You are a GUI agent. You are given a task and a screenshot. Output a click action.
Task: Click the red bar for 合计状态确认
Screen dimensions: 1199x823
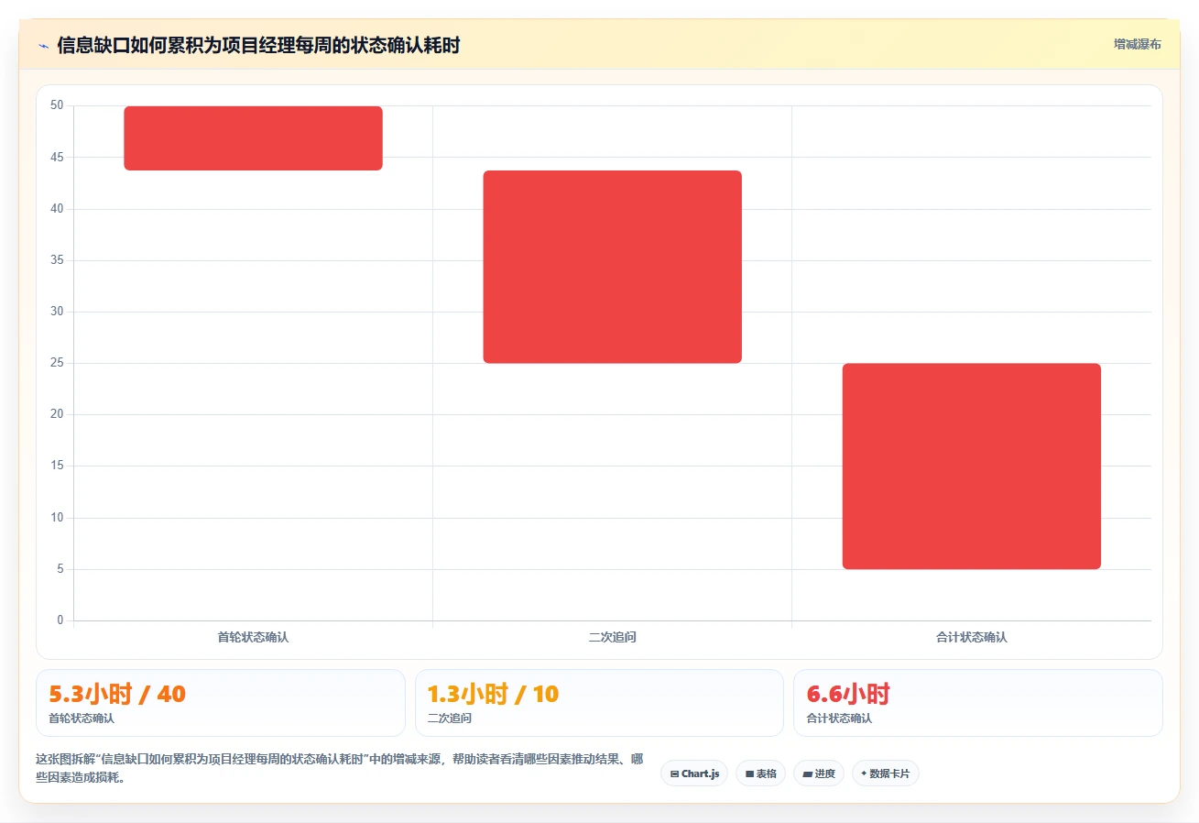(972, 466)
